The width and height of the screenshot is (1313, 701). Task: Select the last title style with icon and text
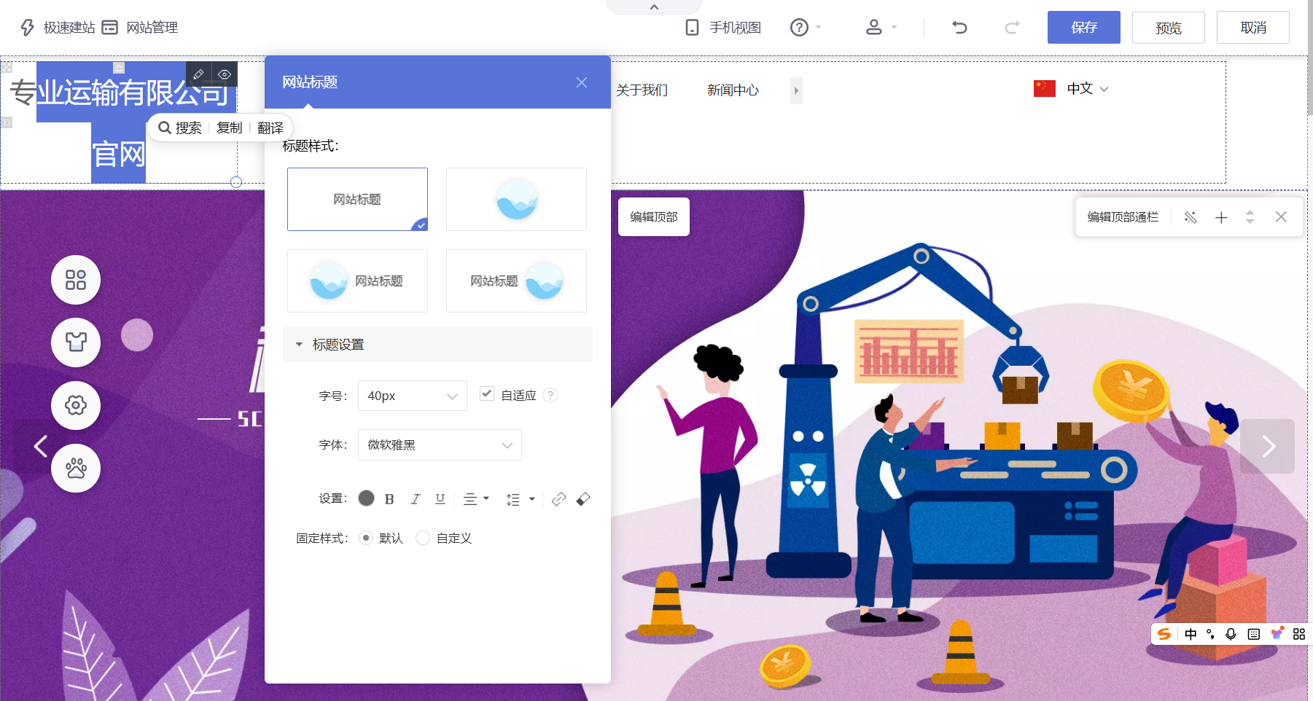pos(515,281)
